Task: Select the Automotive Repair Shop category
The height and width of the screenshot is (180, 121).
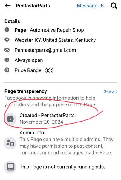Action: tap(57, 30)
